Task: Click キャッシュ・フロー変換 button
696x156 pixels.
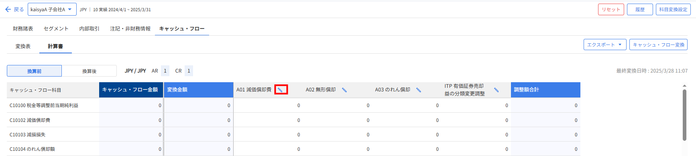Action: coord(658,45)
